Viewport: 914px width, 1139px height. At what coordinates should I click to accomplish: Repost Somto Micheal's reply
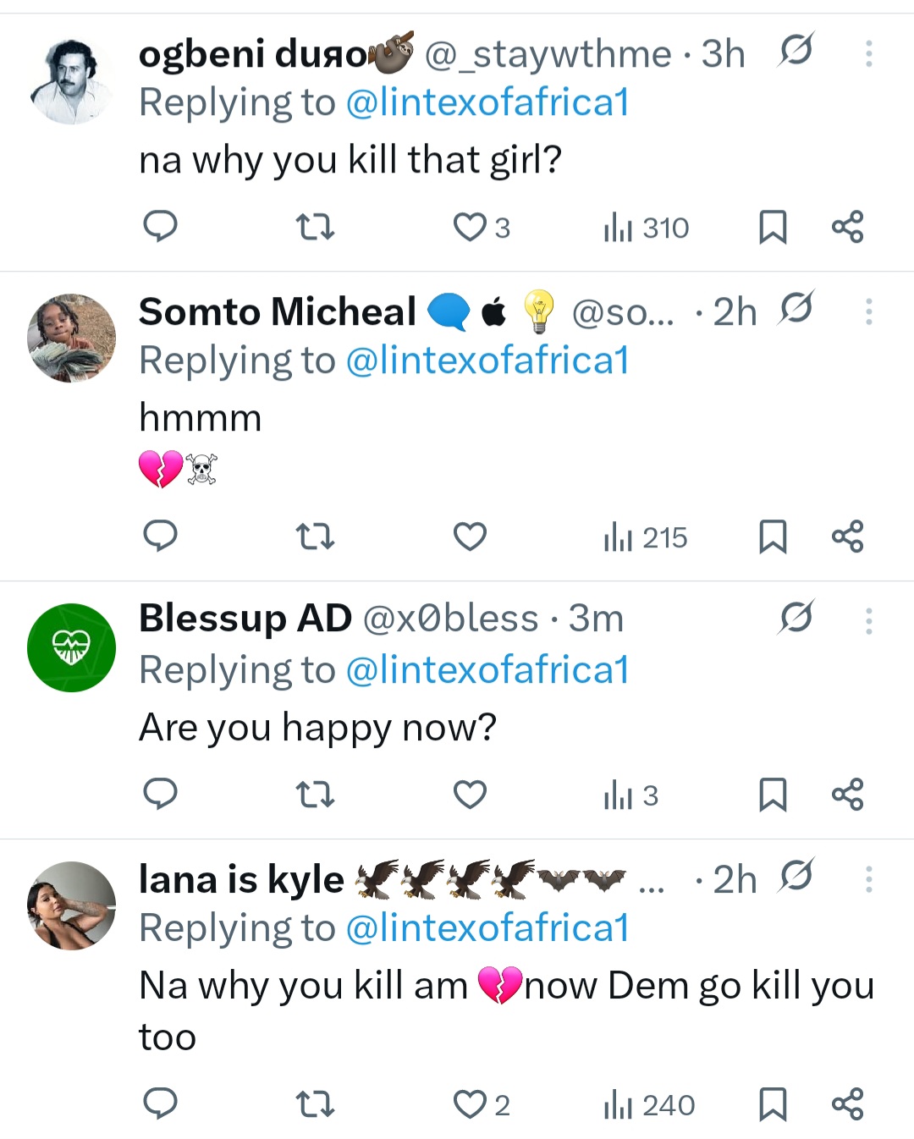coord(315,536)
